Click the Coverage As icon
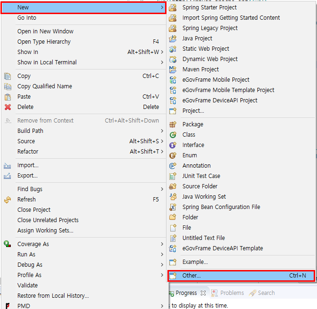Image resolution: width=317 pixels, height=309 pixels. (x=7, y=244)
